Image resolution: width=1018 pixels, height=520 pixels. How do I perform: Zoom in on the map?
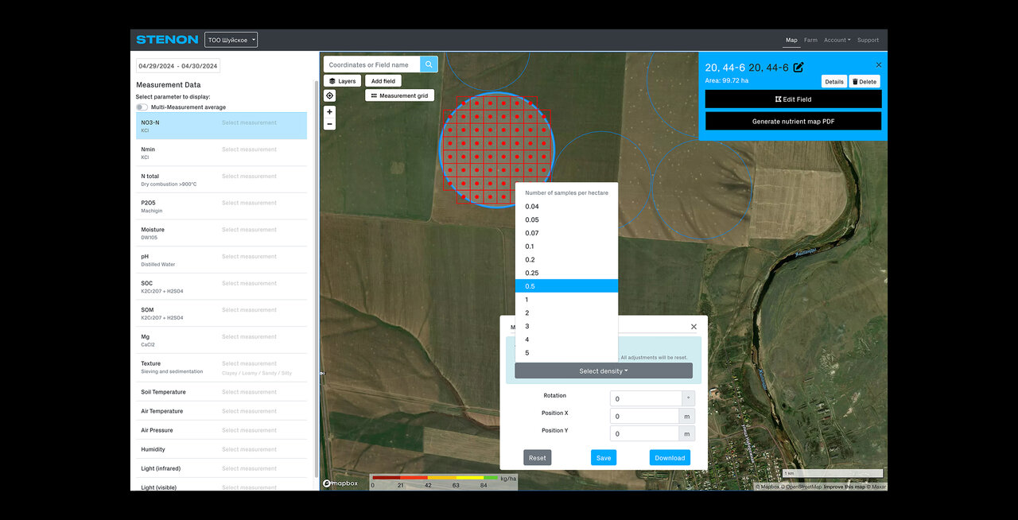click(x=329, y=112)
